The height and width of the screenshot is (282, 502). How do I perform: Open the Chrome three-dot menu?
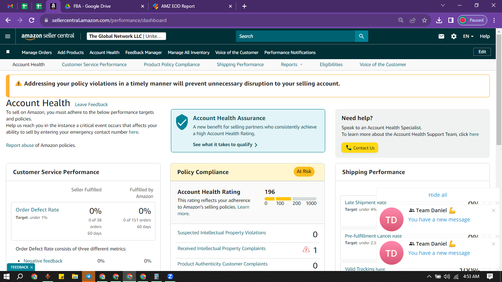coord(494,20)
